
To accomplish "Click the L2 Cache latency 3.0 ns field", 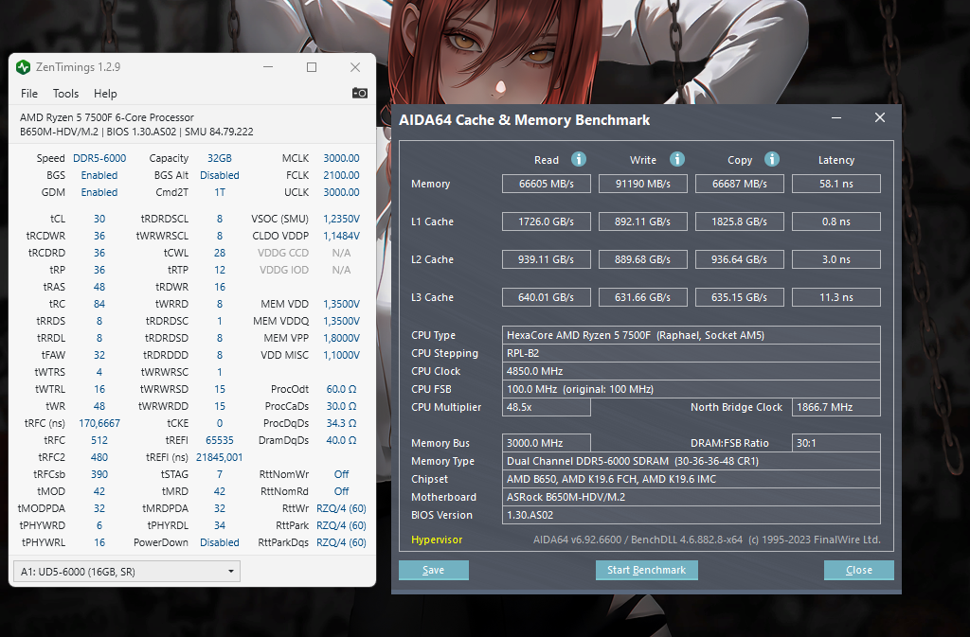I will coord(835,259).
